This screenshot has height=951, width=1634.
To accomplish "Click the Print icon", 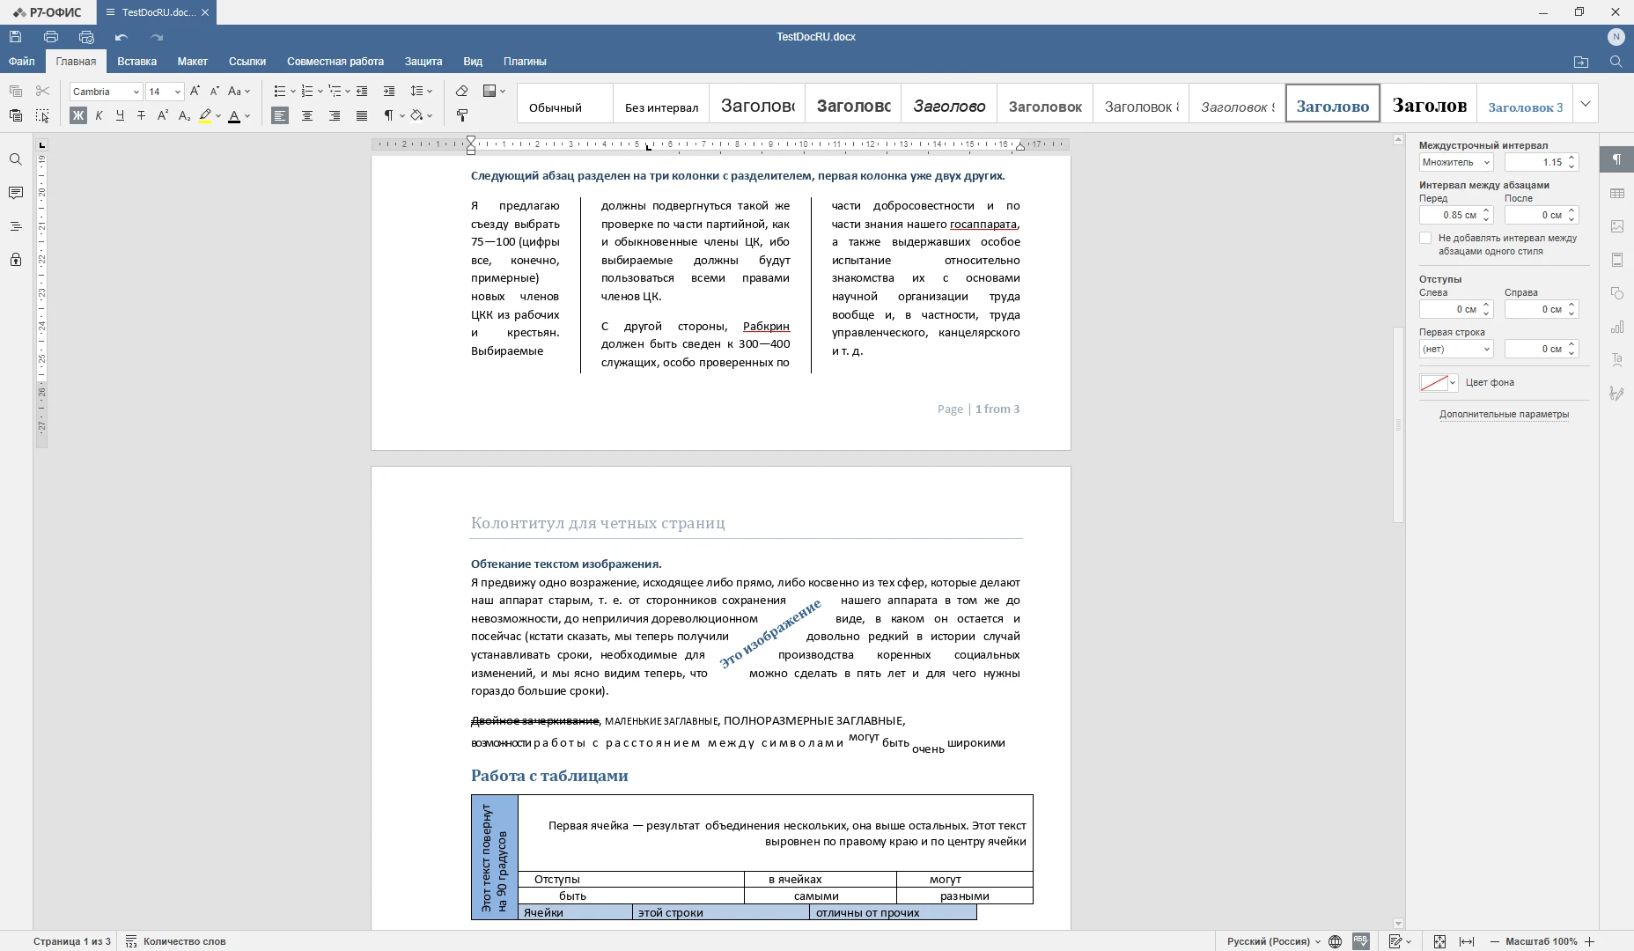I will (51, 37).
